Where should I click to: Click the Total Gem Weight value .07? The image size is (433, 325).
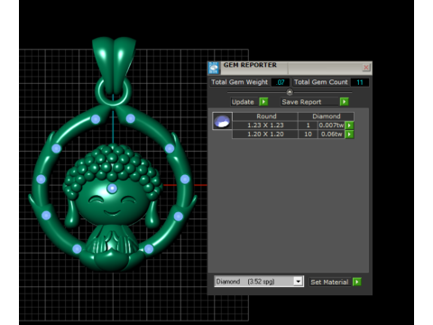click(x=281, y=82)
